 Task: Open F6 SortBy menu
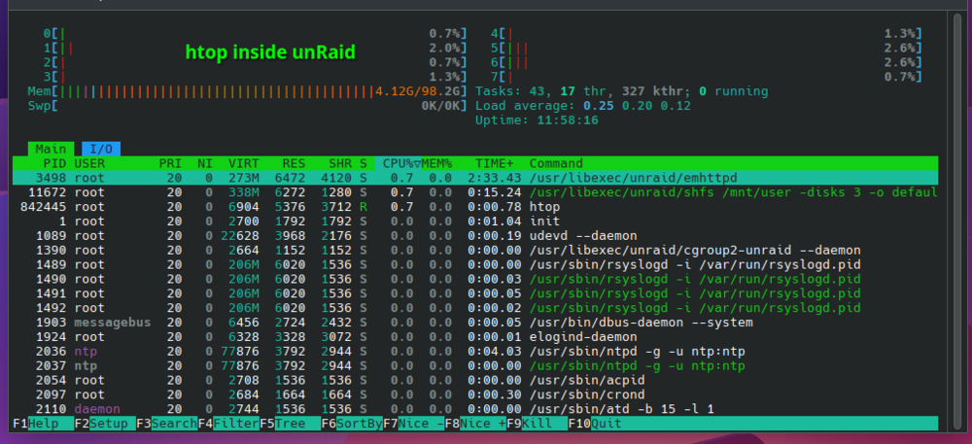[352, 424]
